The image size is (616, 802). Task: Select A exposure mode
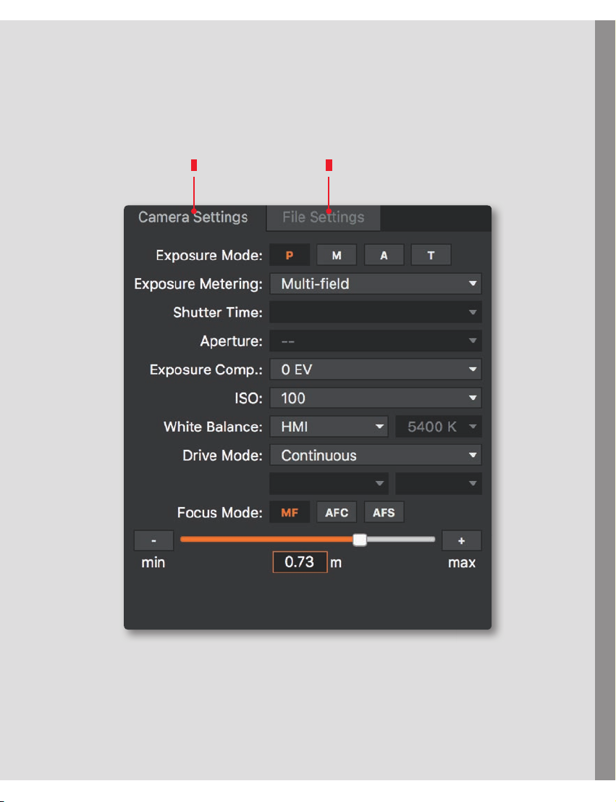point(384,255)
